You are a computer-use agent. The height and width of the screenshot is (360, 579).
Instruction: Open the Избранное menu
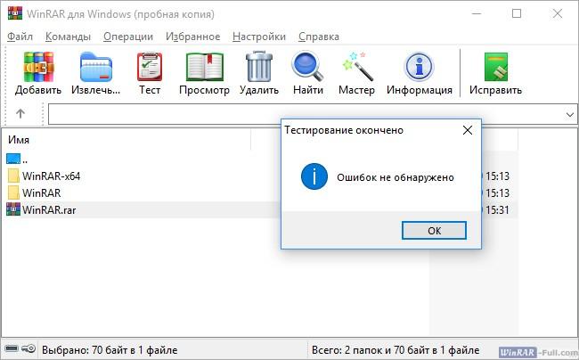pyautogui.click(x=192, y=37)
